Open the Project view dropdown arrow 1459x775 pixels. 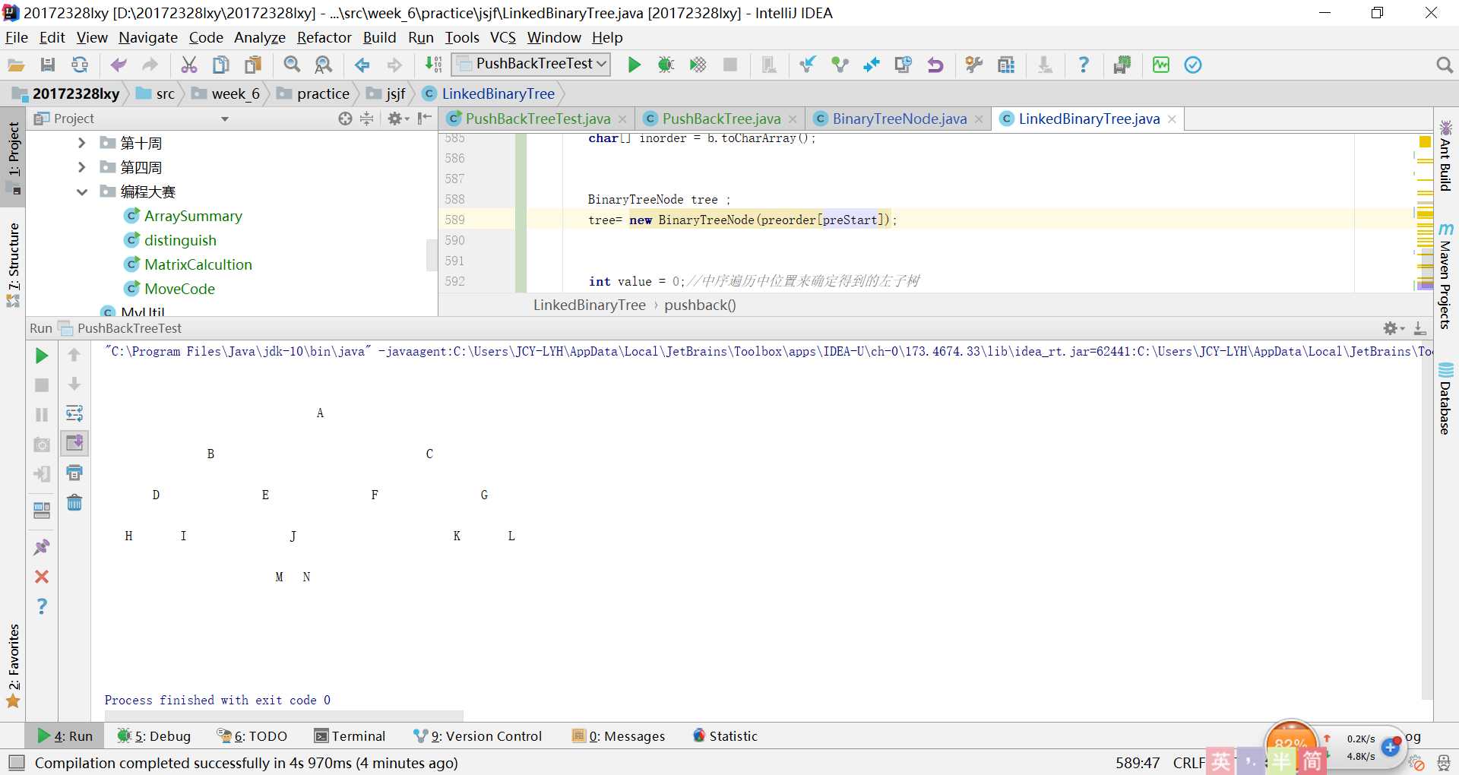225,119
